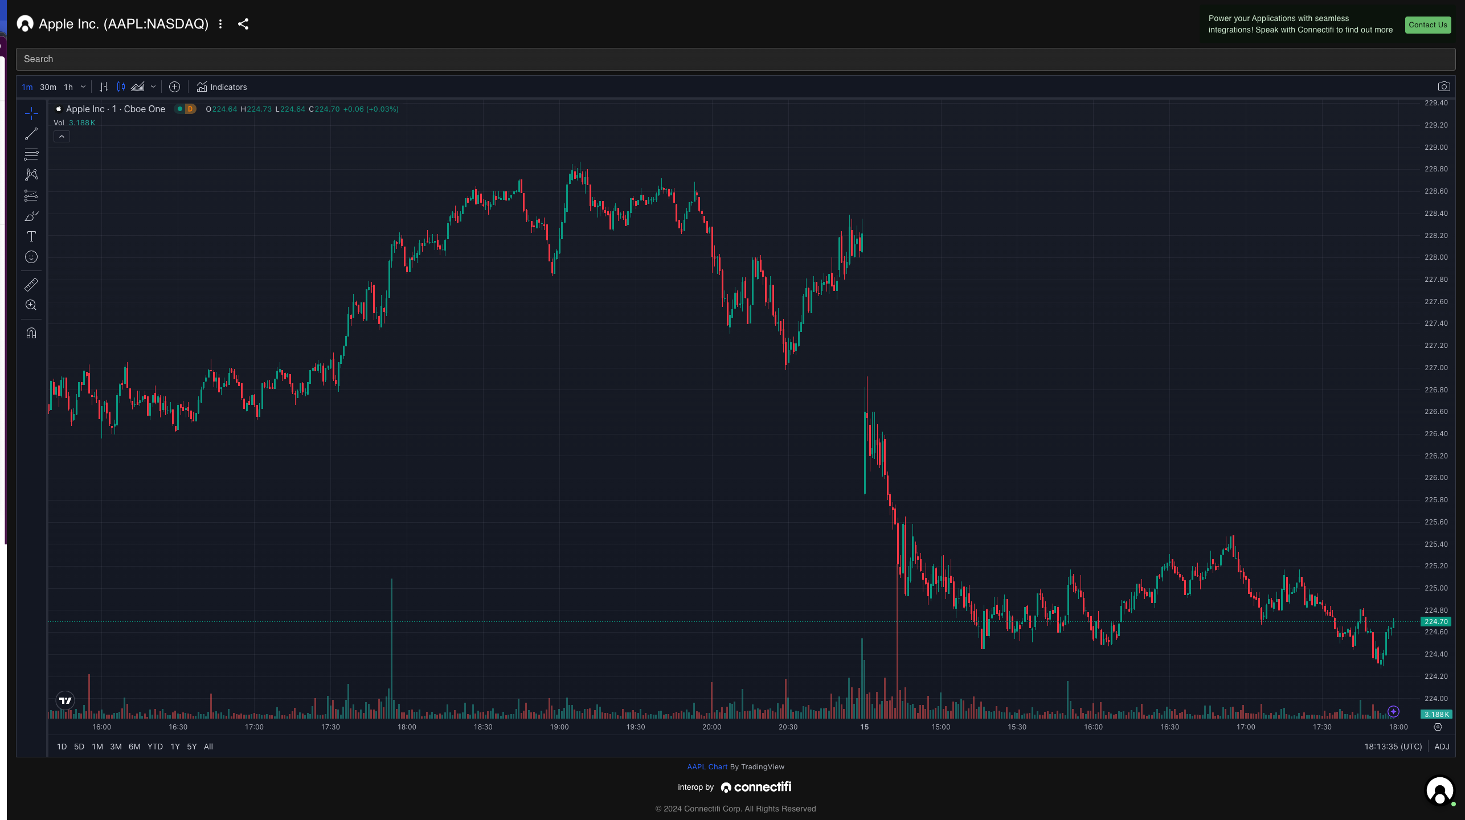
Task: Set date range to 3M
Action: click(x=116, y=747)
